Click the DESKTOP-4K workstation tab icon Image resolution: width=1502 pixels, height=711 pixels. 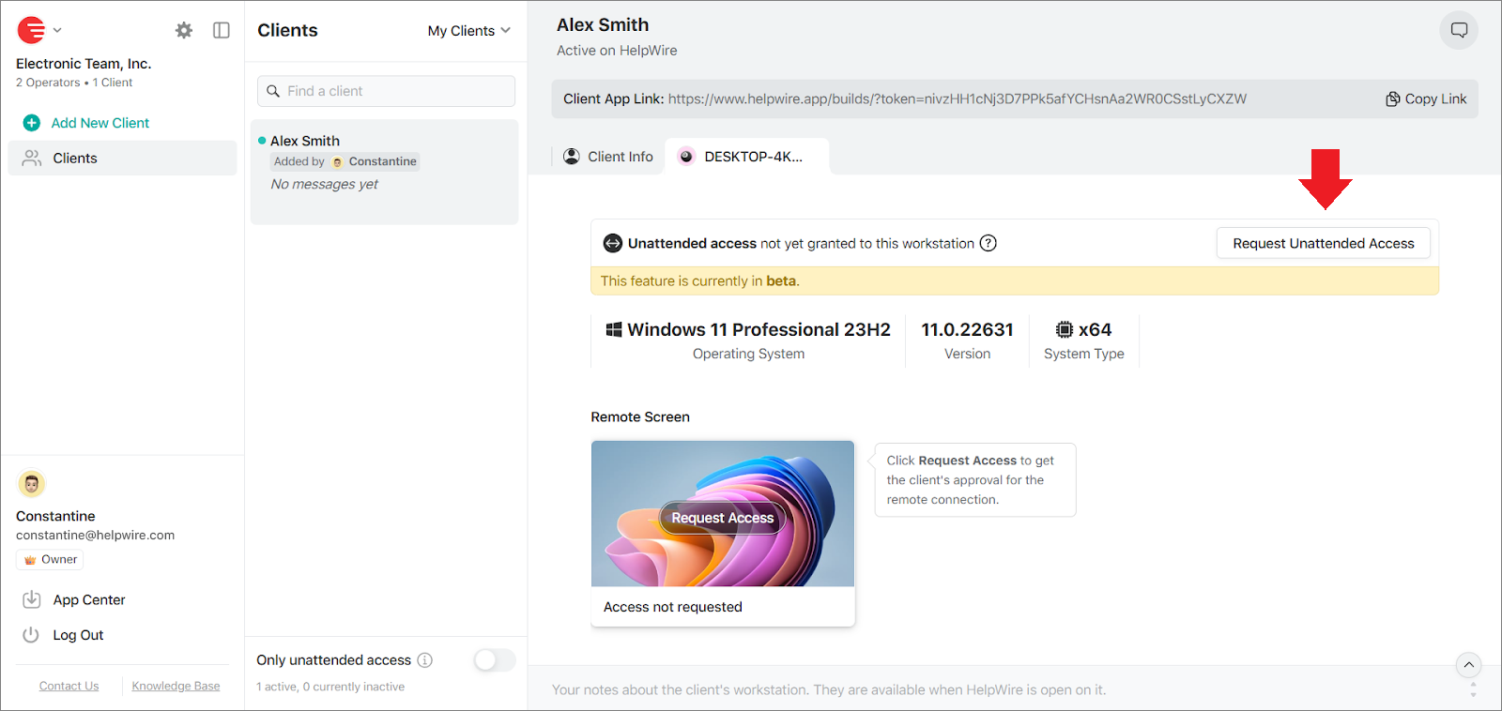686,157
